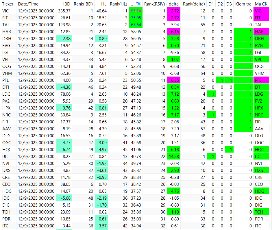Click the 62.36 IBD value for VHM
The image size is (272, 230).
[x=65, y=73]
